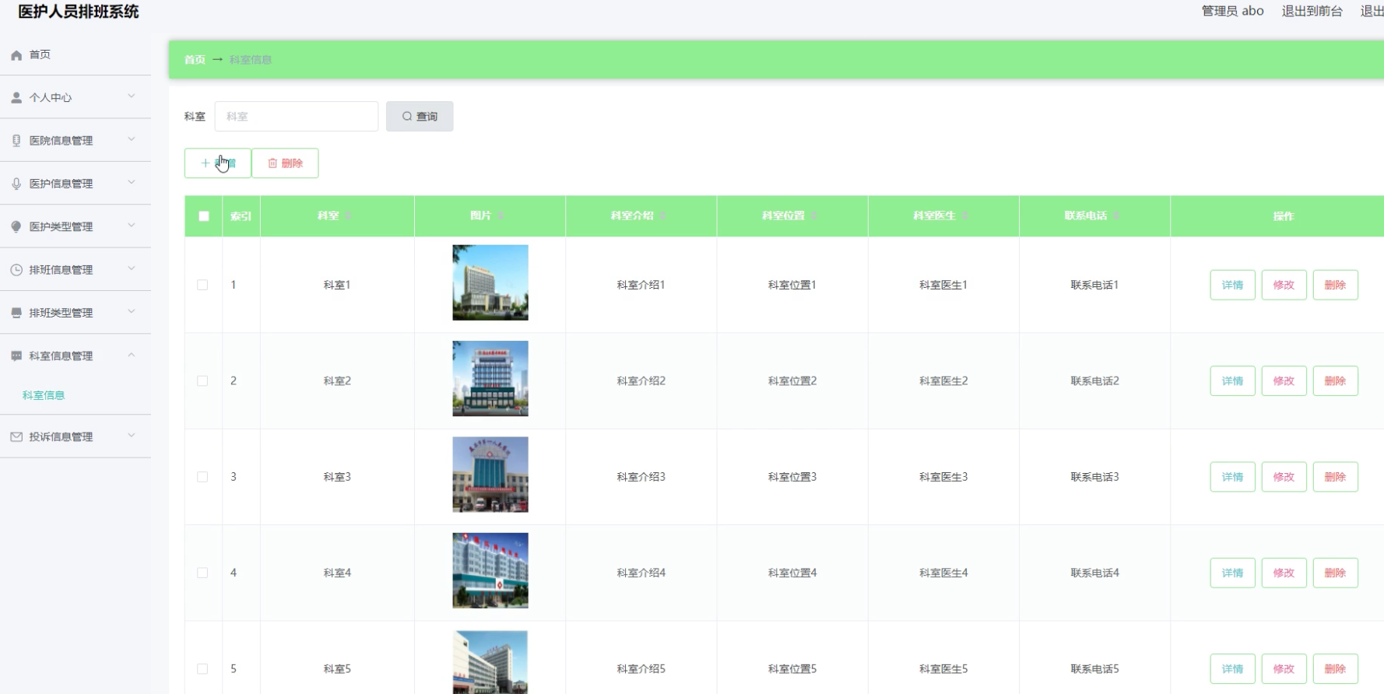The image size is (1384, 694).
Task: Check the checkbox for row 1 科室1
Action: [x=202, y=285]
